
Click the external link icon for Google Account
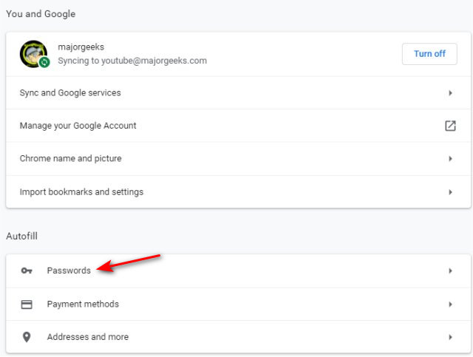coord(450,126)
